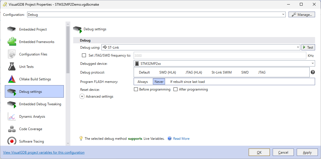The image size is (321, 159).
Task: Confirm with the OK button
Action: [x=259, y=152]
